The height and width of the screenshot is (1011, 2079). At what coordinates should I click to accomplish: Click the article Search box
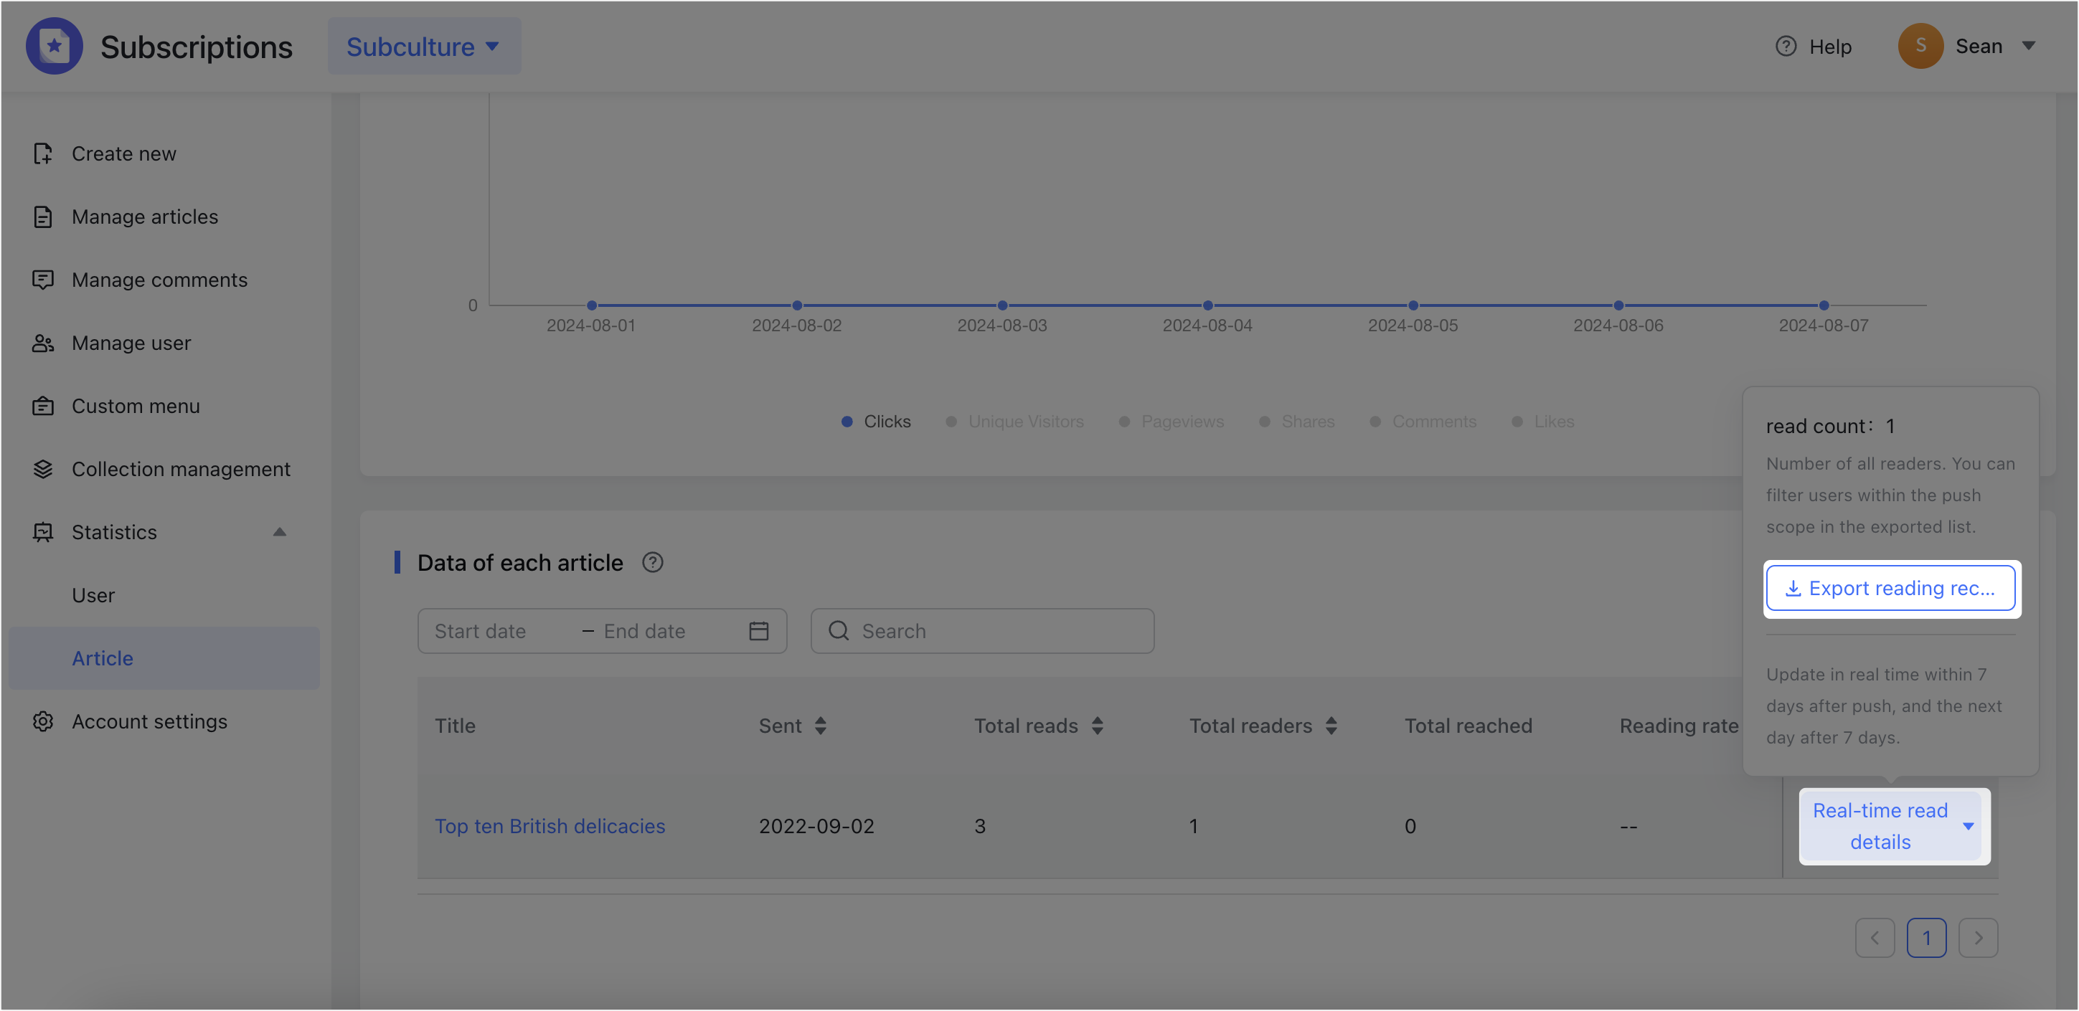tap(982, 631)
